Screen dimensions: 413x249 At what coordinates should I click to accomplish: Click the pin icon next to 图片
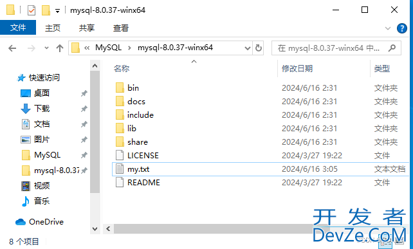point(84,140)
